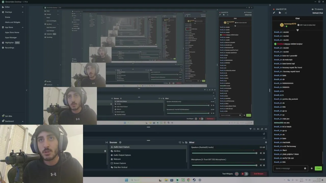Click Refresh Chat
This screenshot has height=183, width=326.
318,13
